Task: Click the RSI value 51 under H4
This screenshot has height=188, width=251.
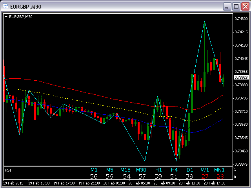Action: [174, 177]
